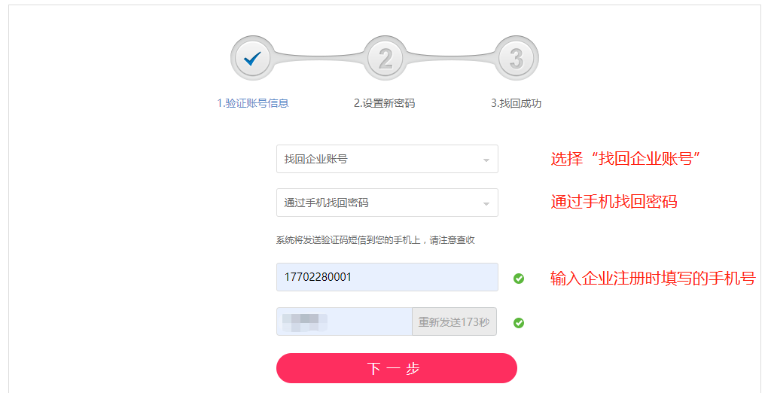Click arrow of 找回企业账号 dropdown
Image resolution: width=771 pixels, height=393 pixels.
(x=486, y=160)
